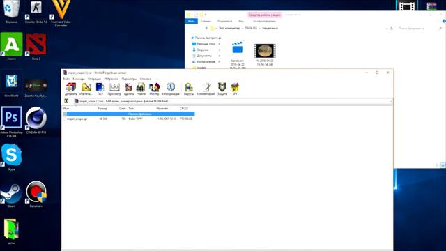Open the View (Просмотр) toolbar icon
Viewport: 446px width, 251px height.
pos(114,89)
